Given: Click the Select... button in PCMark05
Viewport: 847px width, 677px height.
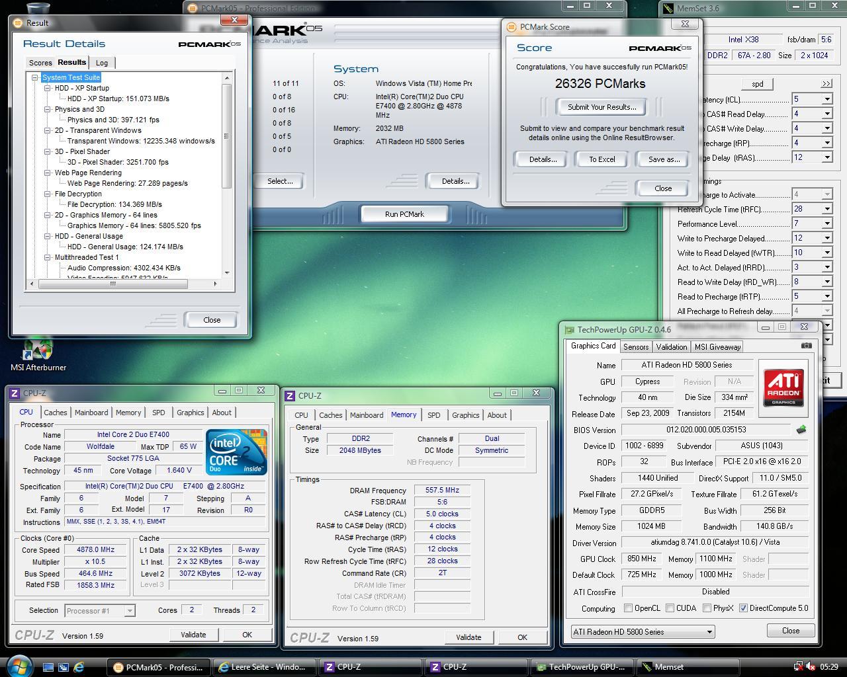Looking at the screenshot, I should point(280,181).
